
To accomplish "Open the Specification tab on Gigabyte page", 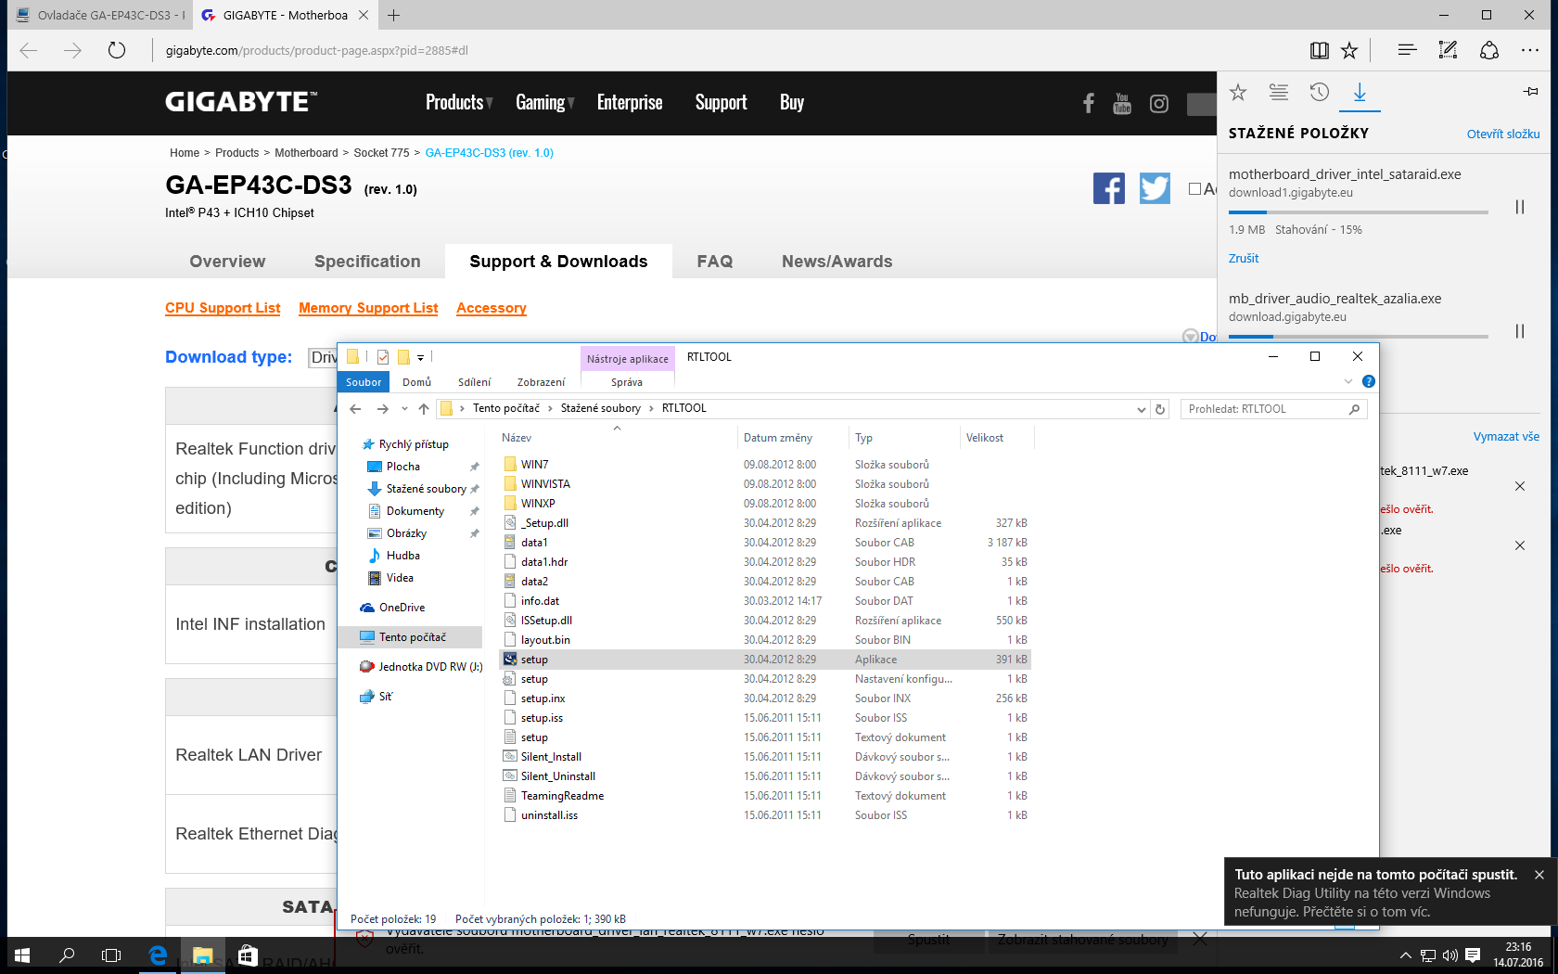I will pos(367,262).
